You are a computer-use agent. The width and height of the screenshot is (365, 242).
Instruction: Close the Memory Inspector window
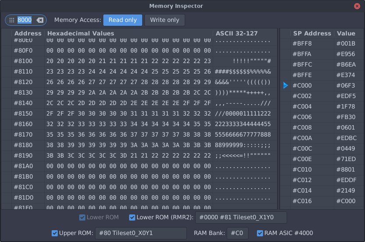(x=357, y=6)
